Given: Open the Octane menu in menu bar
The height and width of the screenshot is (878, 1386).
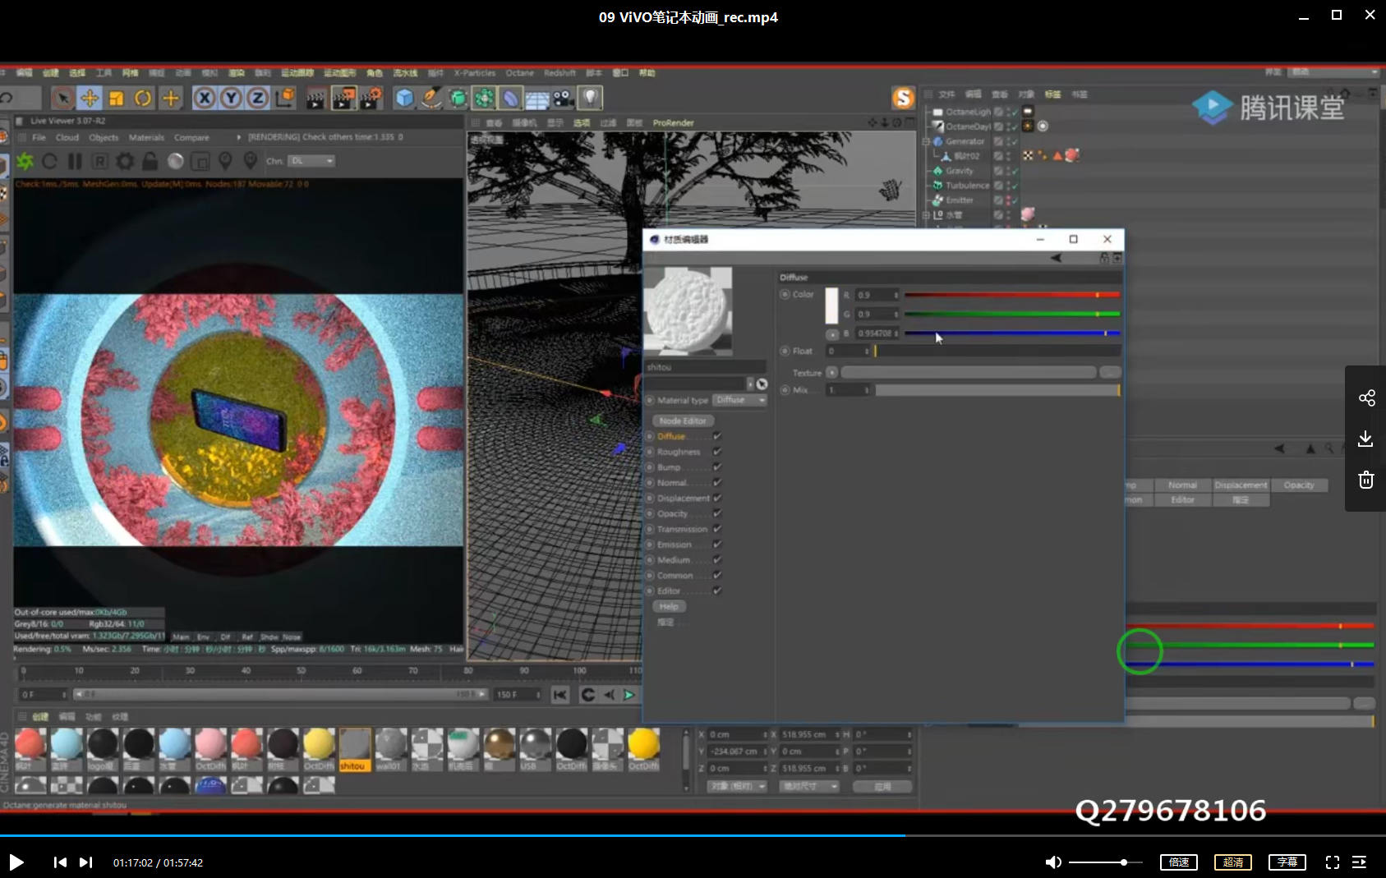Looking at the screenshot, I should pos(519,73).
